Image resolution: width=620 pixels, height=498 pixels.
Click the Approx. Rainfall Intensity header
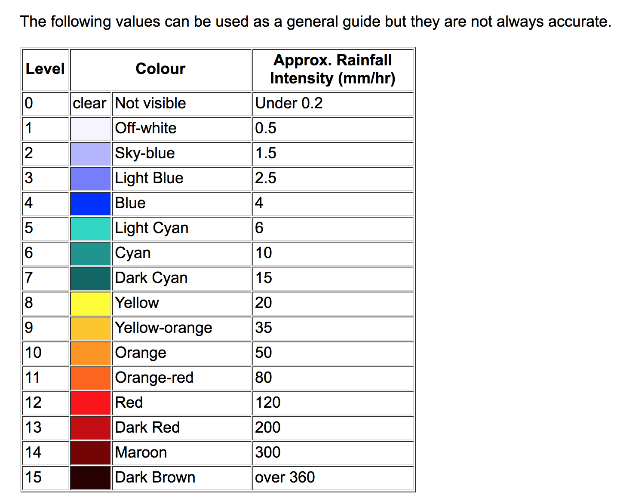pyautogui.click(x=333, y=70)
